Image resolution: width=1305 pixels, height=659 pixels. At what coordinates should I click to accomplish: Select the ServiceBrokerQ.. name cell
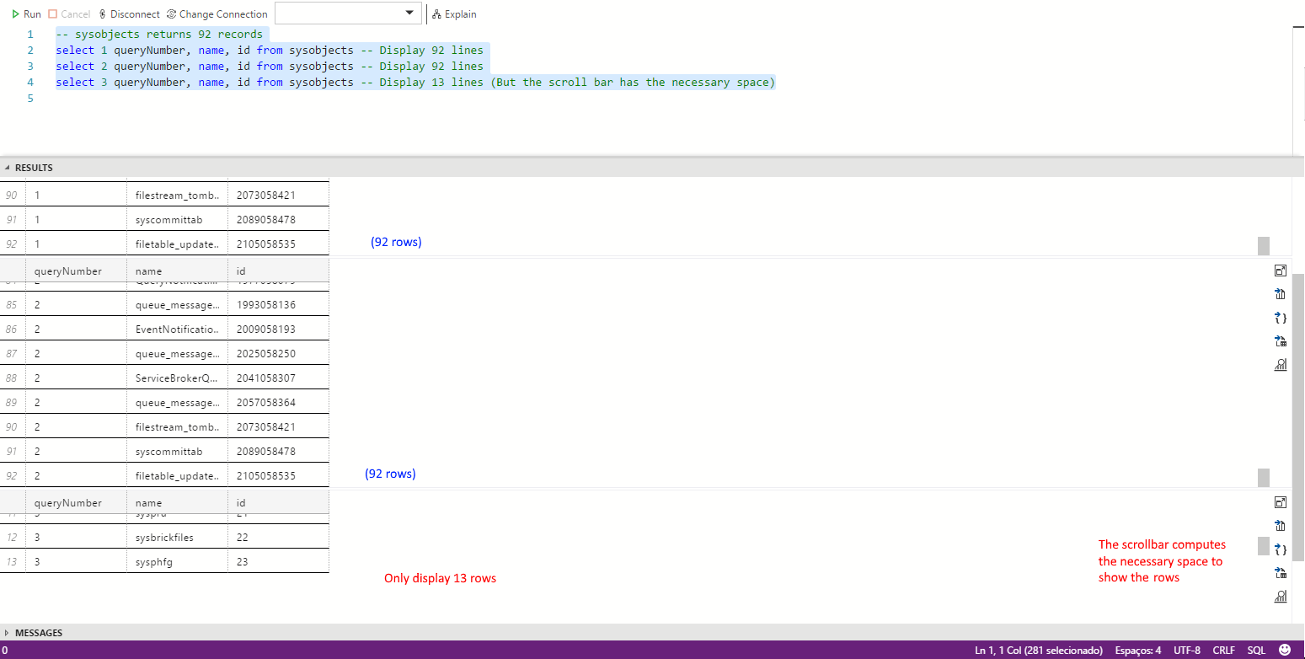tap(177, 378)
